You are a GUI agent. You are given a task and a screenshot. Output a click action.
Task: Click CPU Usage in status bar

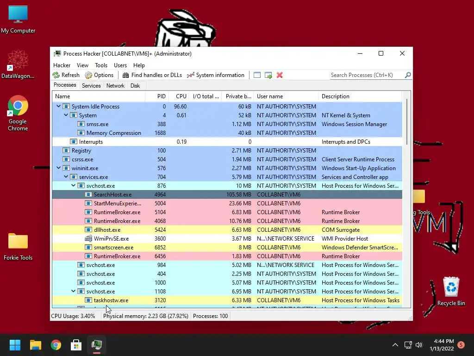[x=73, y=316]
